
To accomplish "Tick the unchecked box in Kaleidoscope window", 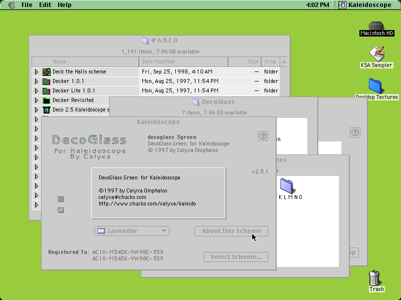I will 61,198.
